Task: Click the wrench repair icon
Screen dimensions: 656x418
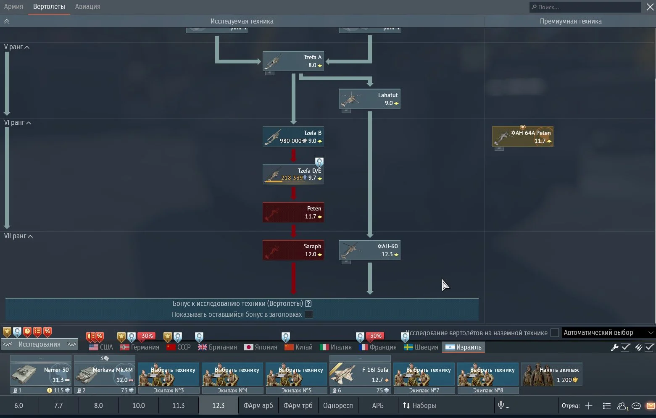Action: click(614, 347)
